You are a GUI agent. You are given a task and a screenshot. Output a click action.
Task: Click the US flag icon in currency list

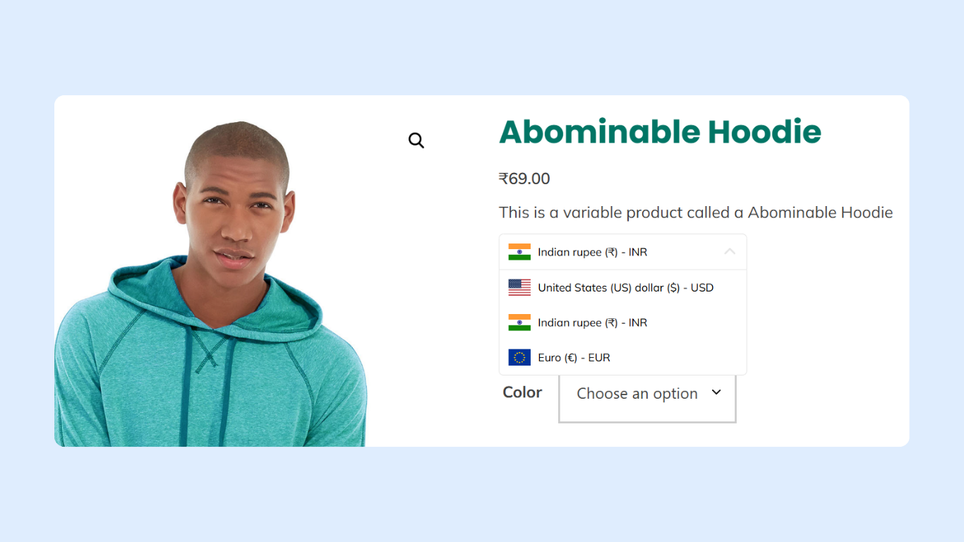(x=519, y=287)
